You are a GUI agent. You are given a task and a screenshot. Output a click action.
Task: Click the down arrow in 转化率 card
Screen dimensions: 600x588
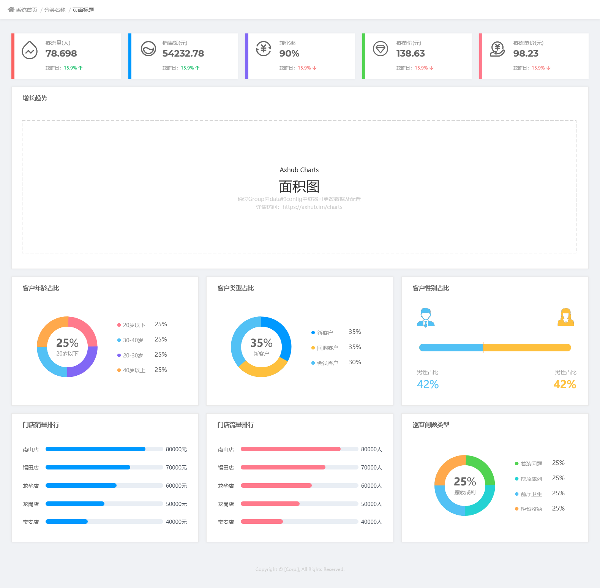[314, 68]
